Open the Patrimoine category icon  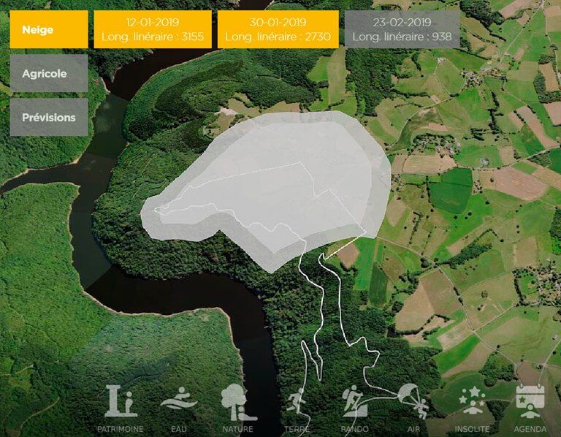click(121, 401)
